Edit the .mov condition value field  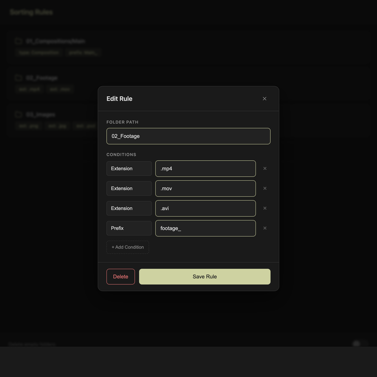click(x=205, y=188)
